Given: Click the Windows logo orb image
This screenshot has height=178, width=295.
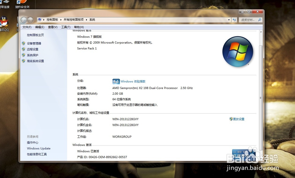Looking at the screenshot, I should click(237, 52).
